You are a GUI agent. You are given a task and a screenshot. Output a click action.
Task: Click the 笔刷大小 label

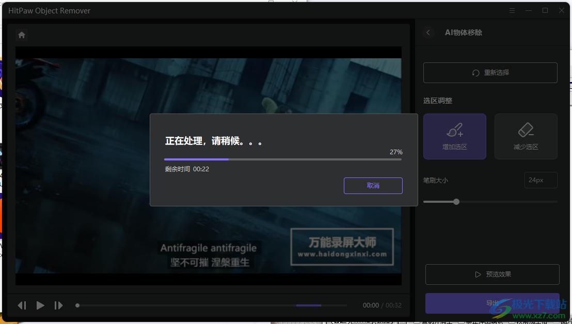point(436,181)
